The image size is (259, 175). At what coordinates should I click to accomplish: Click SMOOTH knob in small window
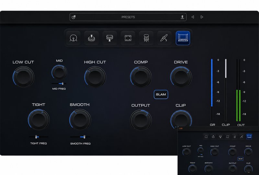(208, 169)
